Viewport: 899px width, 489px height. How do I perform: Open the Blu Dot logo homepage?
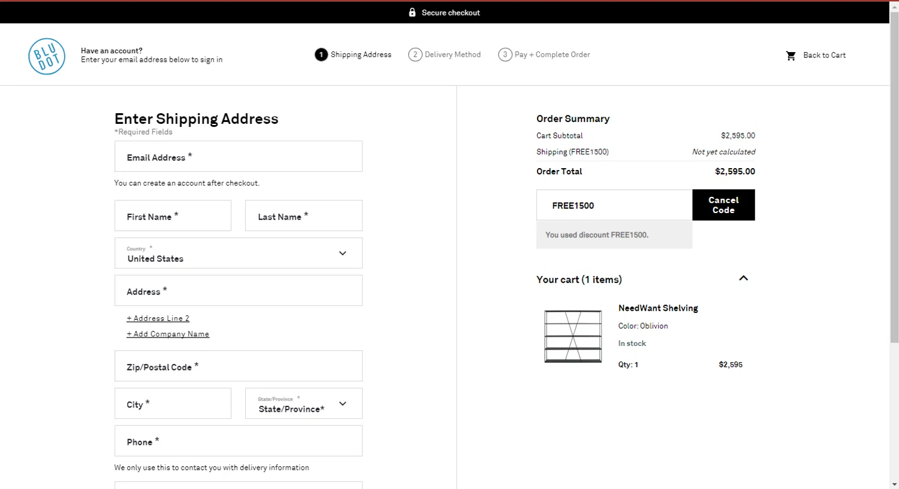coord(47,56)
